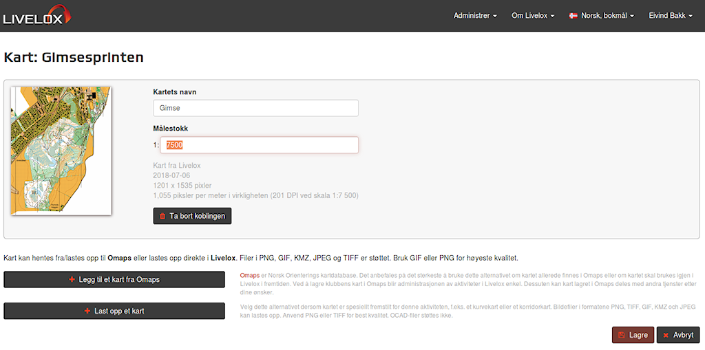The image size is (705, 350).
Task: Click the text 1201 x 1535 pixler
Action: 182,186
